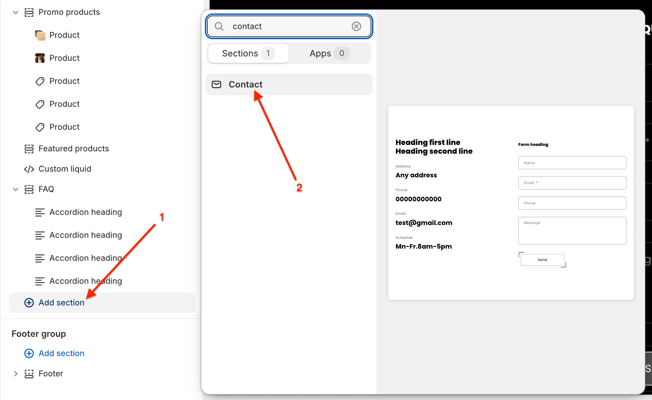Expand the Footer section chevron
The width and height of the screenshot is (652, 400).
pos(15,374)
